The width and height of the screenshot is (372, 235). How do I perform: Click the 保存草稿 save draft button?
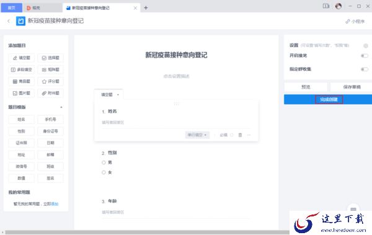(352, 87)
